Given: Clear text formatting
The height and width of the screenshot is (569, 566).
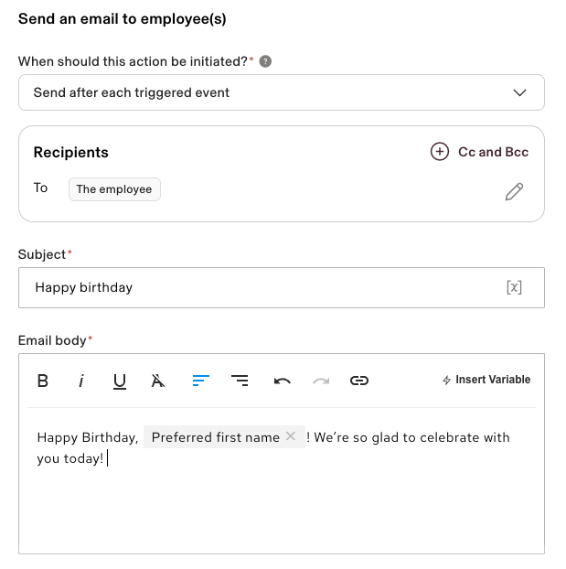Looking at the screenshot, I should [158, 381].
